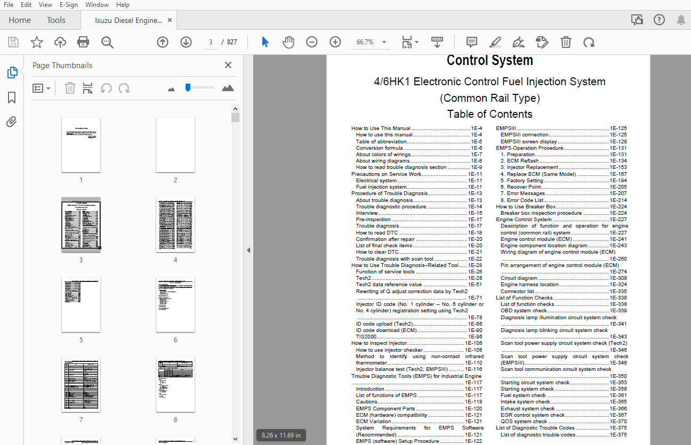Go to next page arrow
Viewport: 691px width, 445px height.
coord(186,42)
